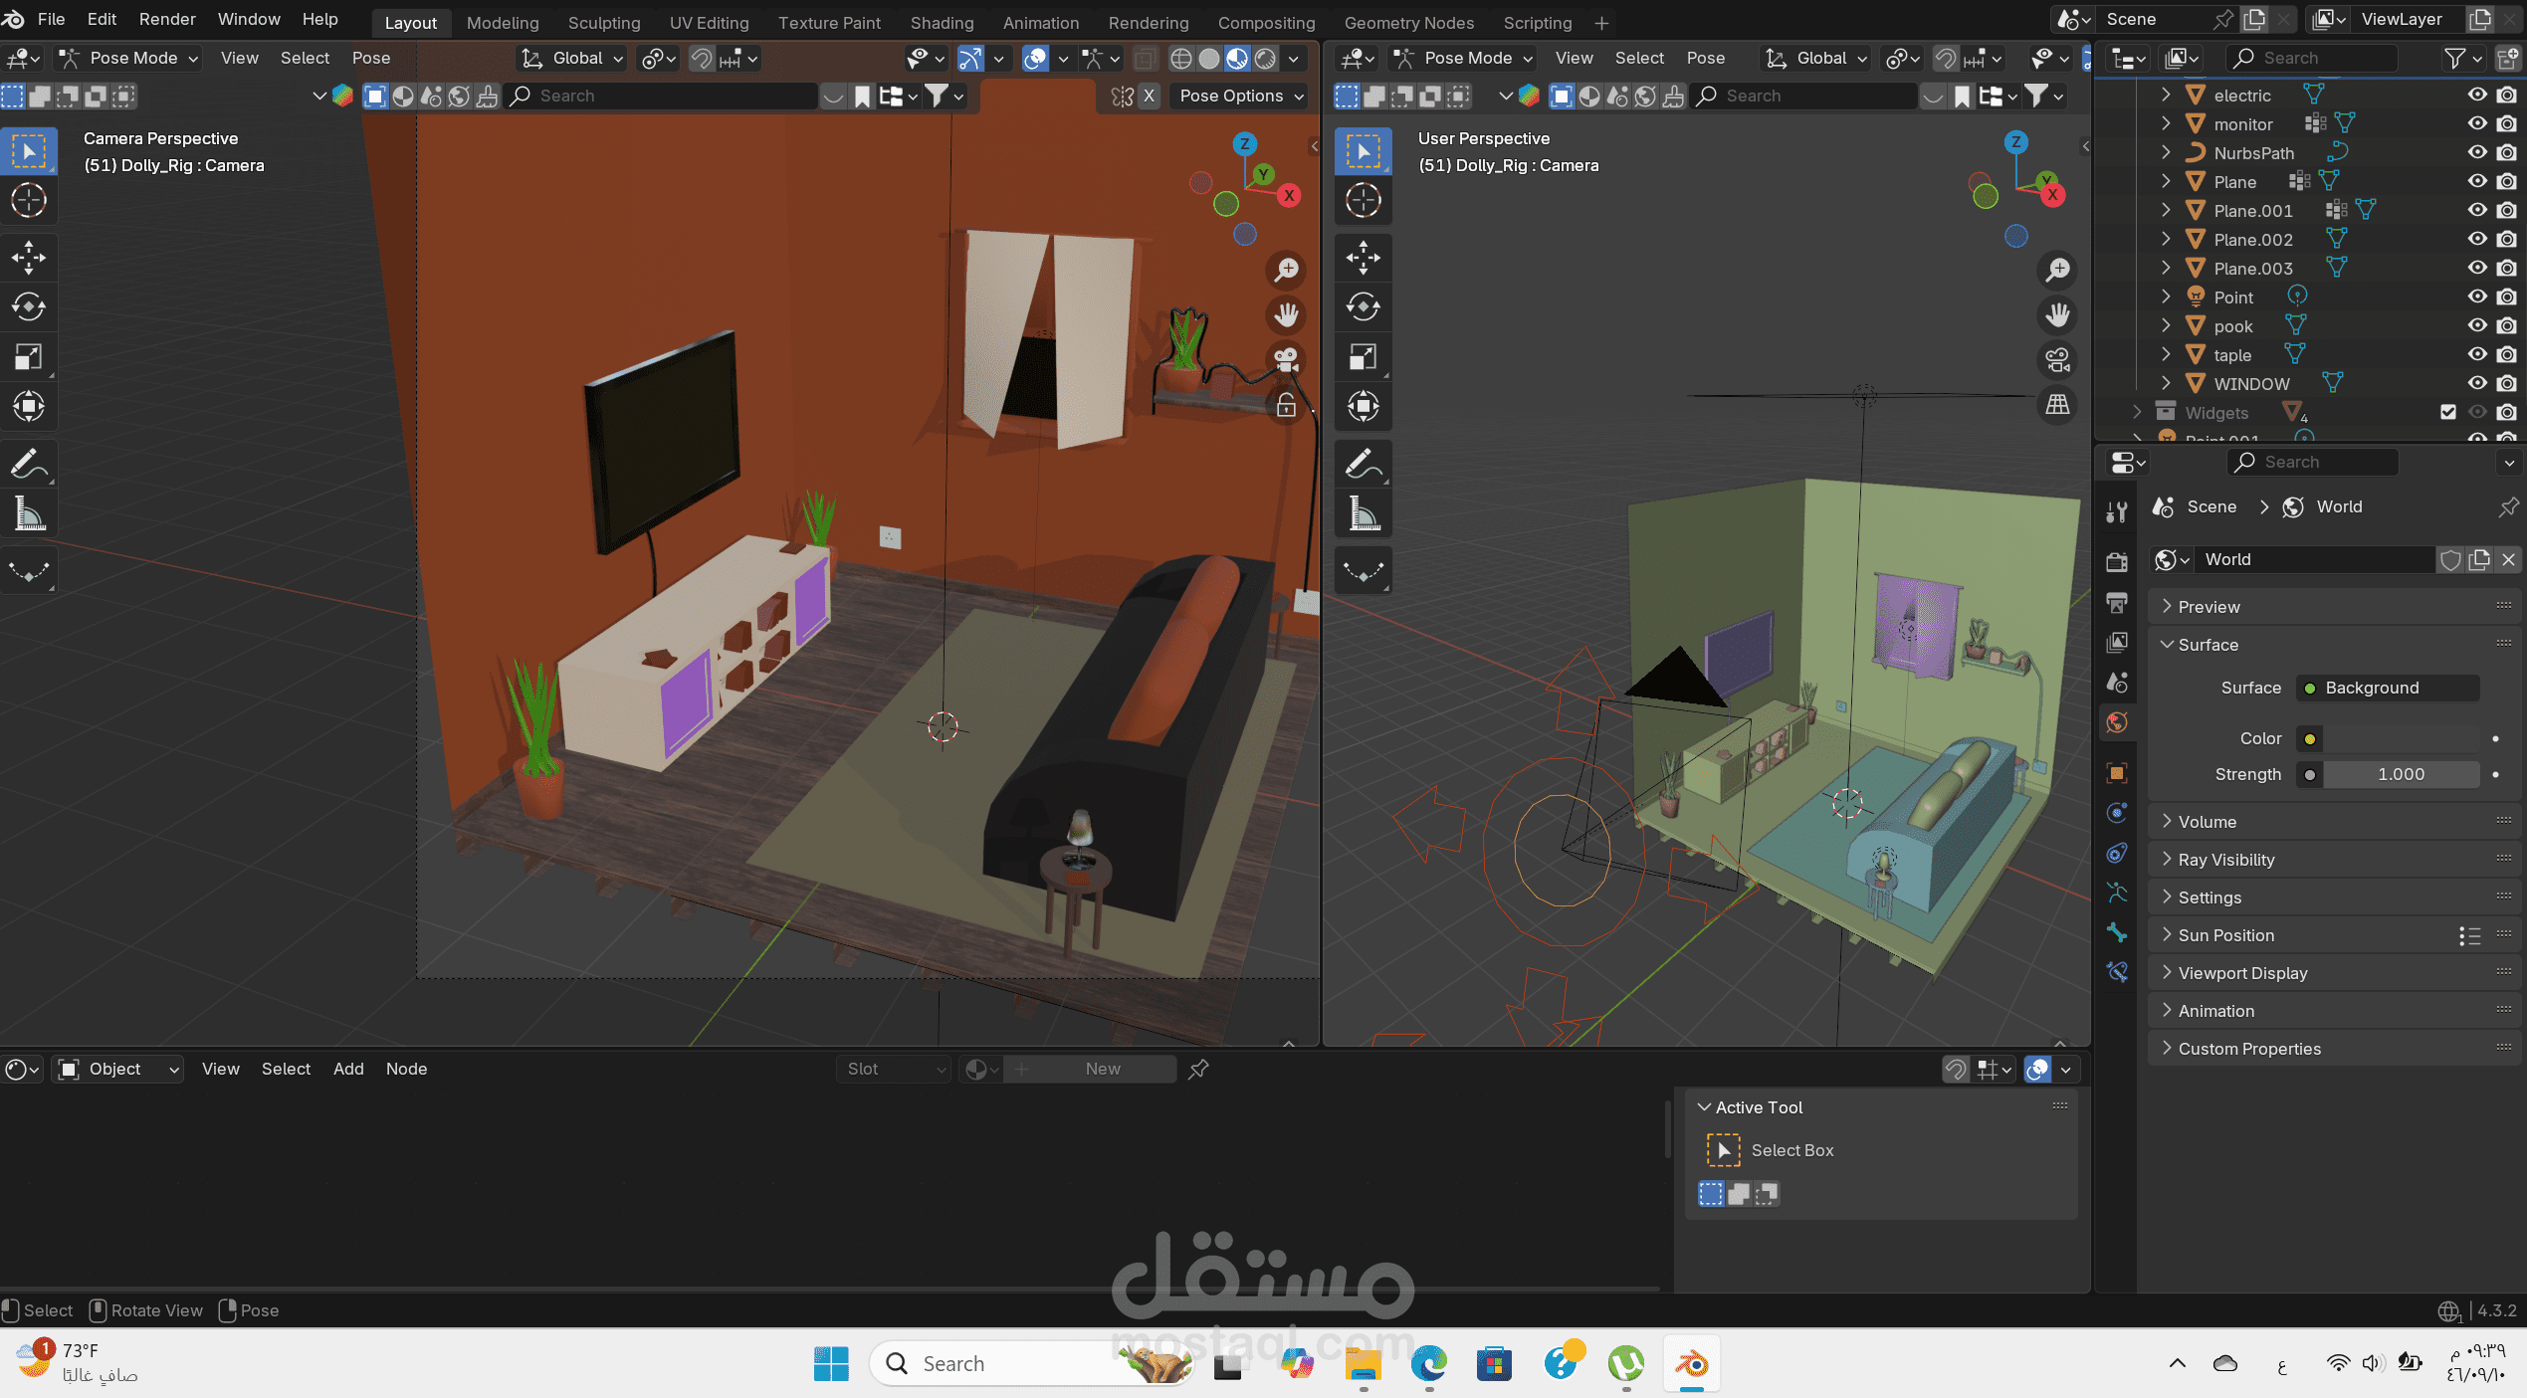This screenshot has width=2527, height=1398.
Task: Hide the WINDOW object with eye icon
Action: 2477,383
